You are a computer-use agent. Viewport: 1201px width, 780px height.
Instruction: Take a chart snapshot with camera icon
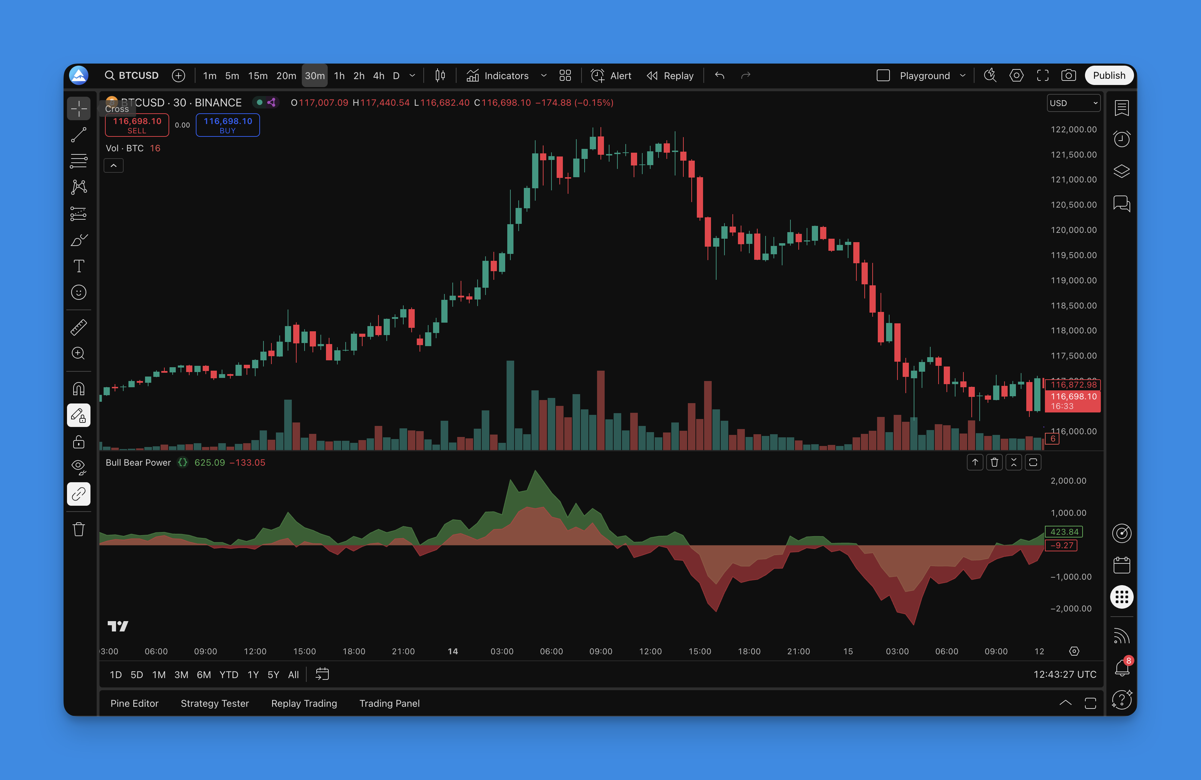point(1068,75)
